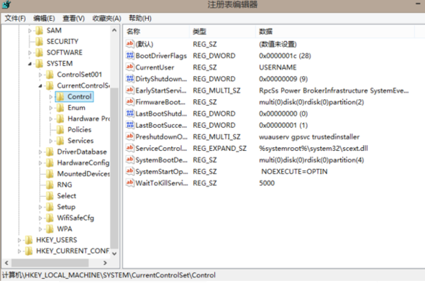Click tree scrollbar up arrow
Image resolution: width=425 pixels, height=283 pixels.
(x=114, y=30)
